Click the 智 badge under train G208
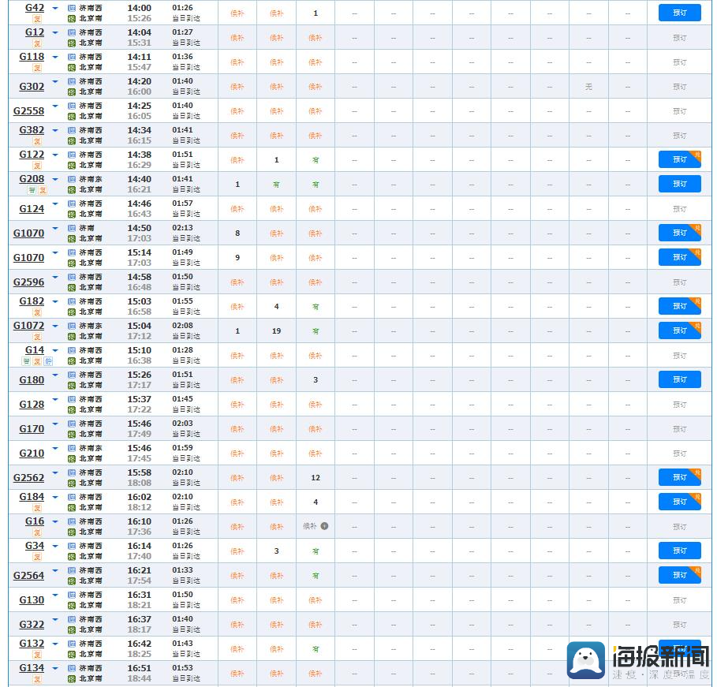 pos(32,190)
